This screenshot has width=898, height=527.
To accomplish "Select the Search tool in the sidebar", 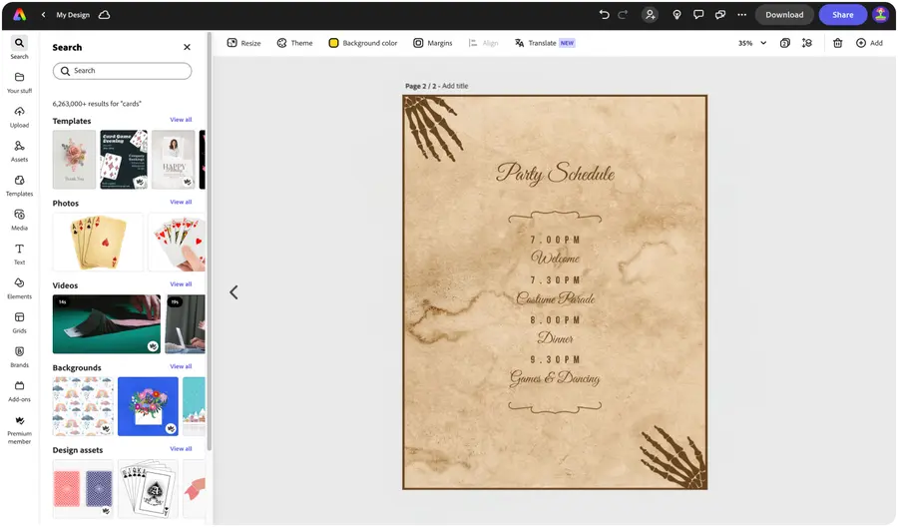I will [20, 48].
